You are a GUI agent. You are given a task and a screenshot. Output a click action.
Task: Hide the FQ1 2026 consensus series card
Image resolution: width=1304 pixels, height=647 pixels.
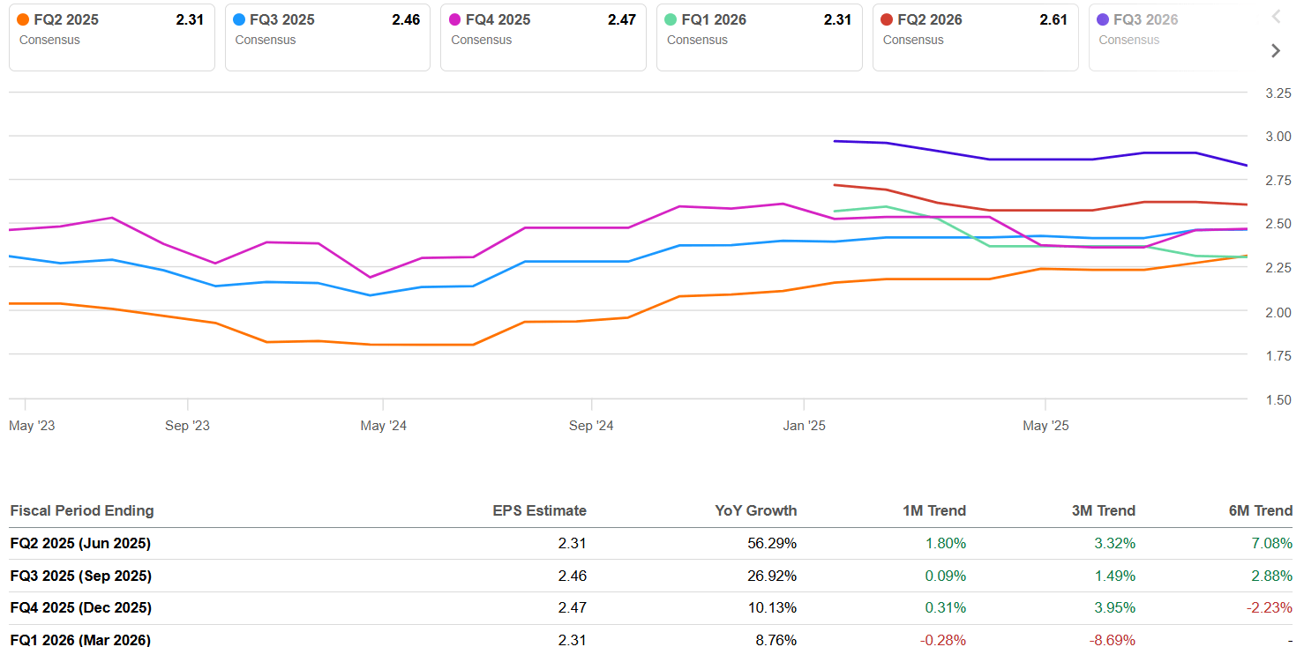point(760,35)
